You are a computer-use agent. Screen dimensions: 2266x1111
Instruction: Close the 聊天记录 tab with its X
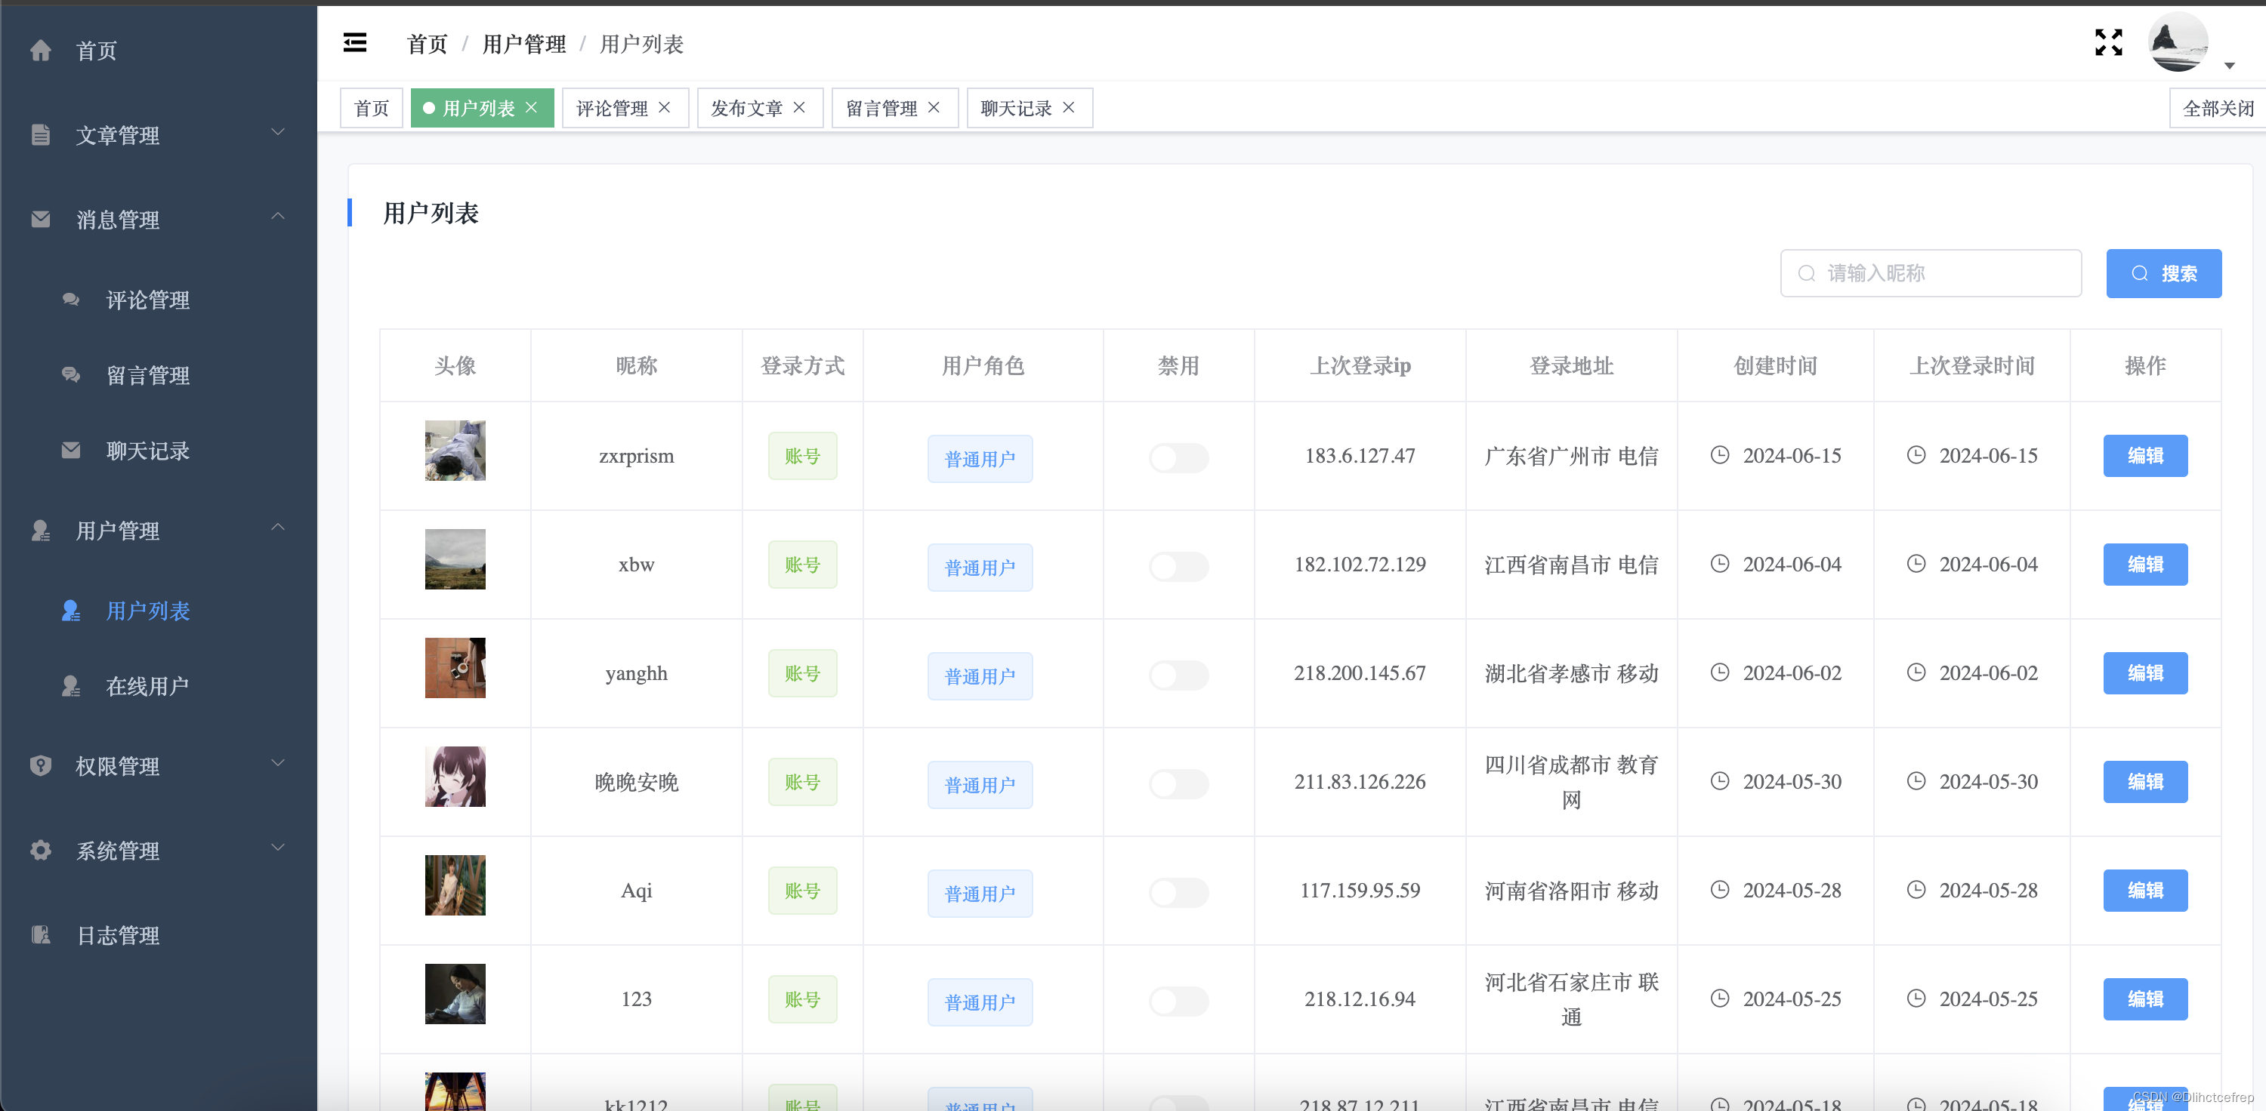point(1069,107)
